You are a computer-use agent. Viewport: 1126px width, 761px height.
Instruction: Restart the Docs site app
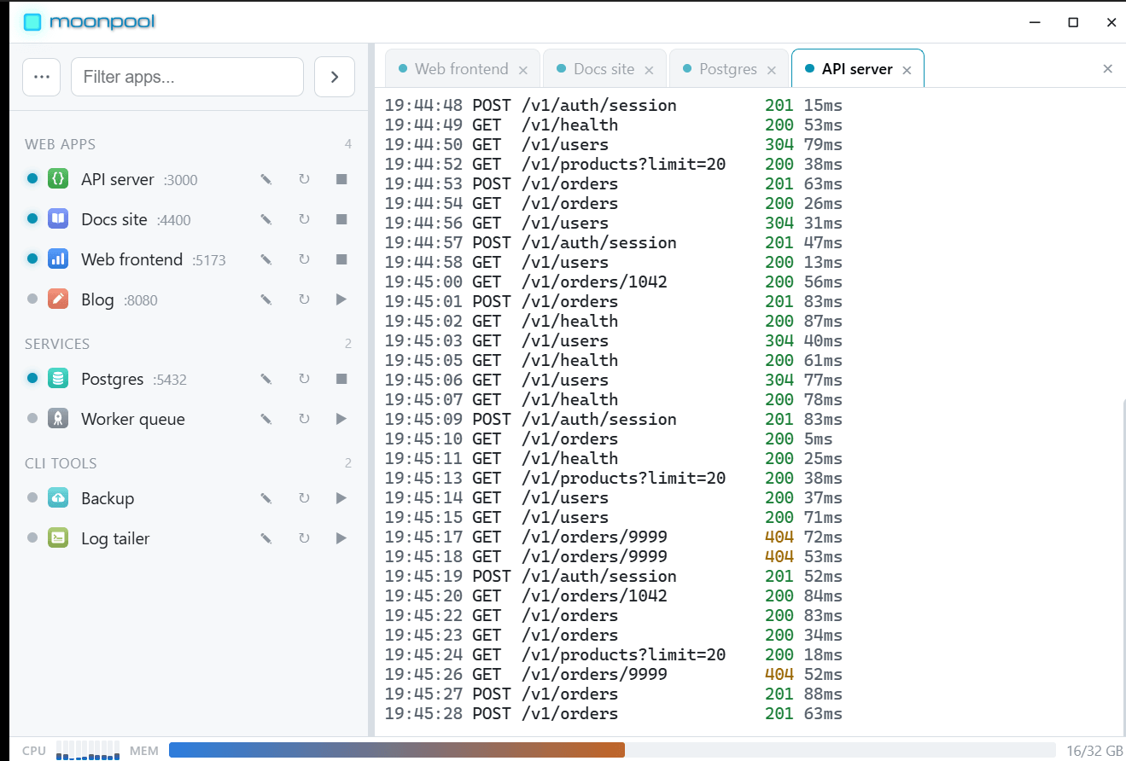[x=304, y=219]
